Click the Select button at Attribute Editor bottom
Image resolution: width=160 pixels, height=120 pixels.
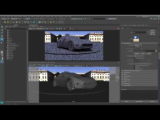tap(127, 102)
